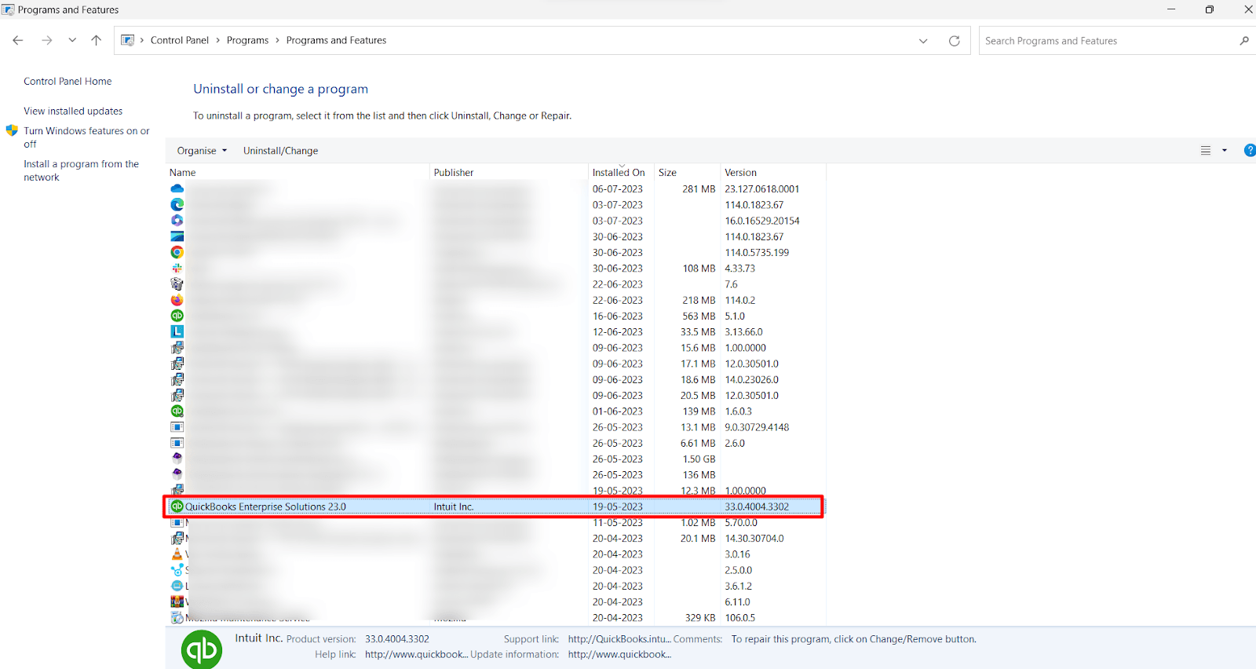Click the Control Panel breadcrumb

coord(180,40)
